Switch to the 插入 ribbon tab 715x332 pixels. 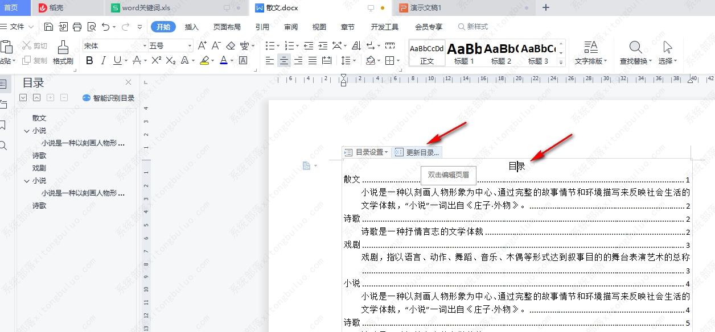click(191, 26)
